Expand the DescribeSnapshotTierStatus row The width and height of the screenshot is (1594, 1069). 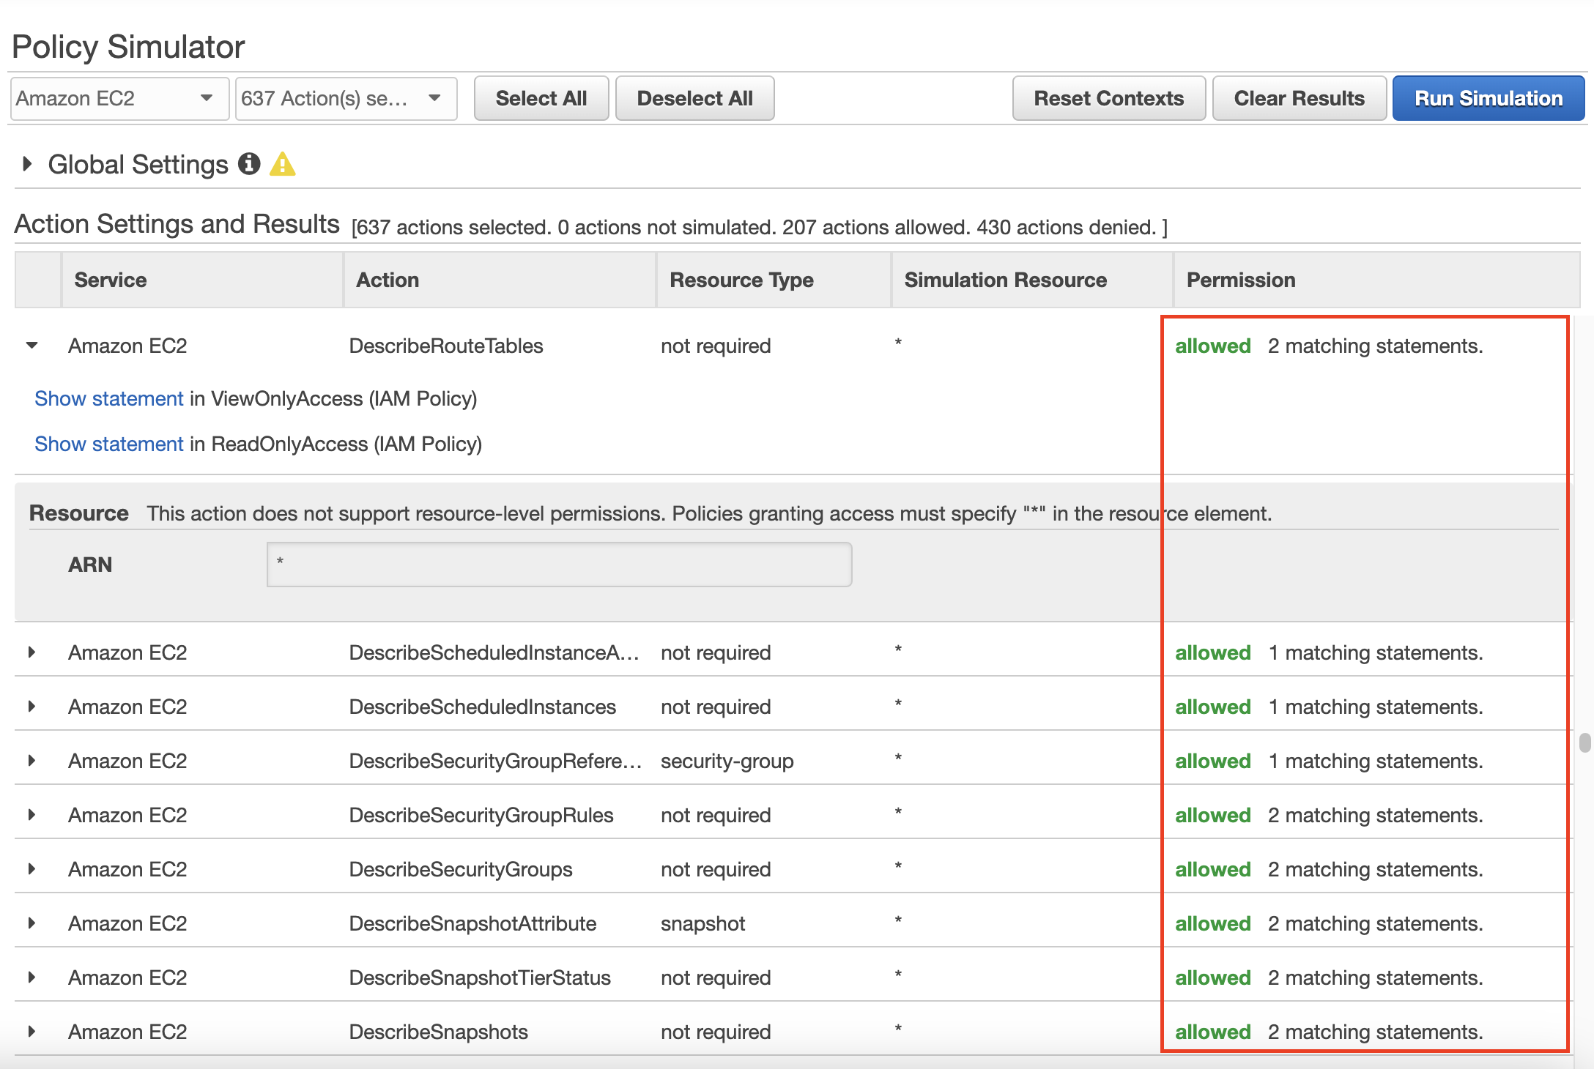pyautogui.click(x=31, y=977)
